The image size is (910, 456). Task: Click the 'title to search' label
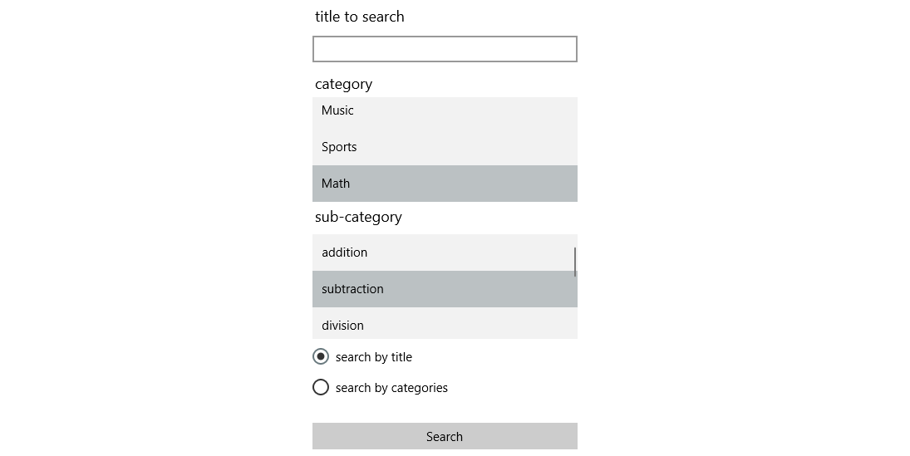point(360,17)
